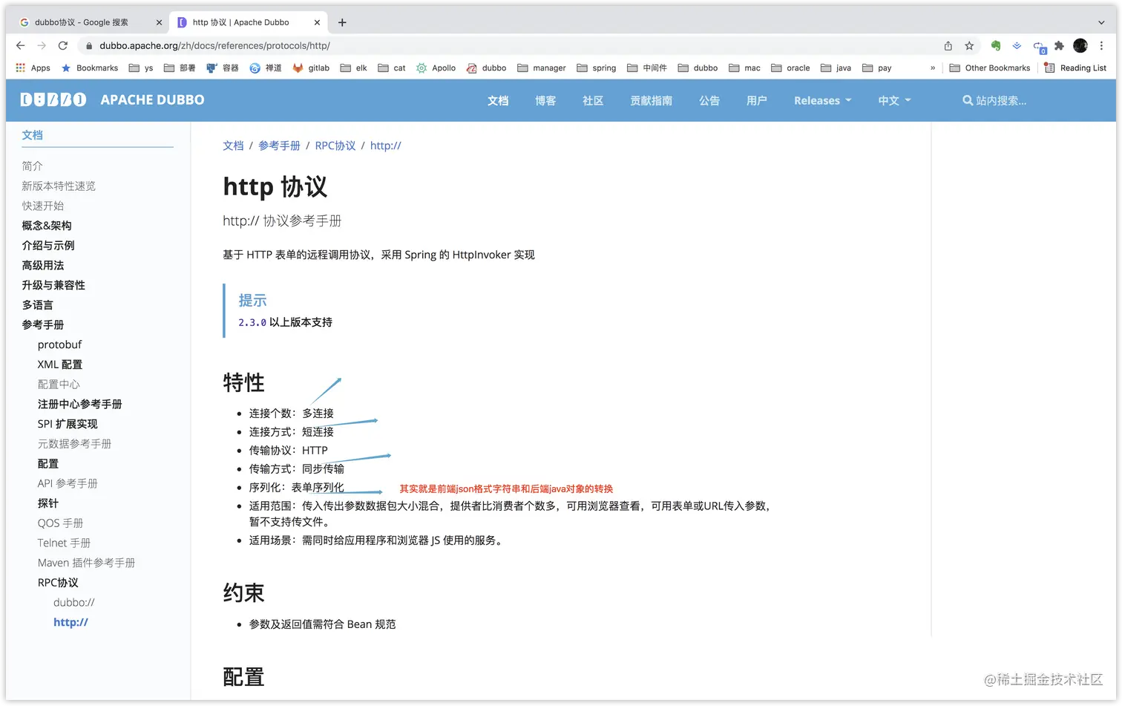Viewport: 1122px width, 706px height.
Task: Click the http:// breadcrumb link
Action: [385, 146]
